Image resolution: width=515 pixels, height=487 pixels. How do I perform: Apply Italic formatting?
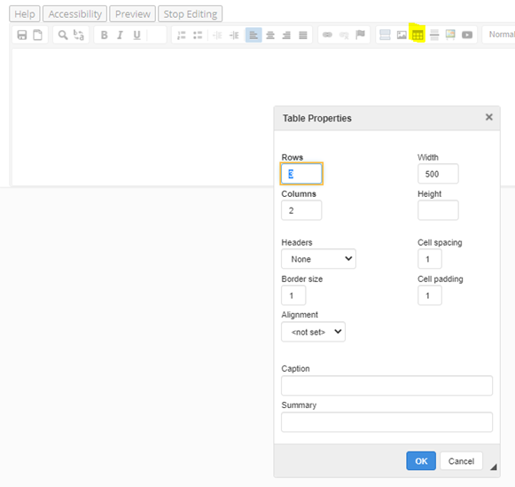(121, 35)
